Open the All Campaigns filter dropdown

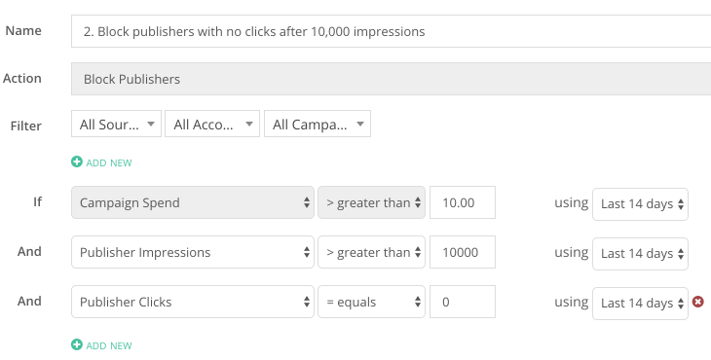click(318, 124)
